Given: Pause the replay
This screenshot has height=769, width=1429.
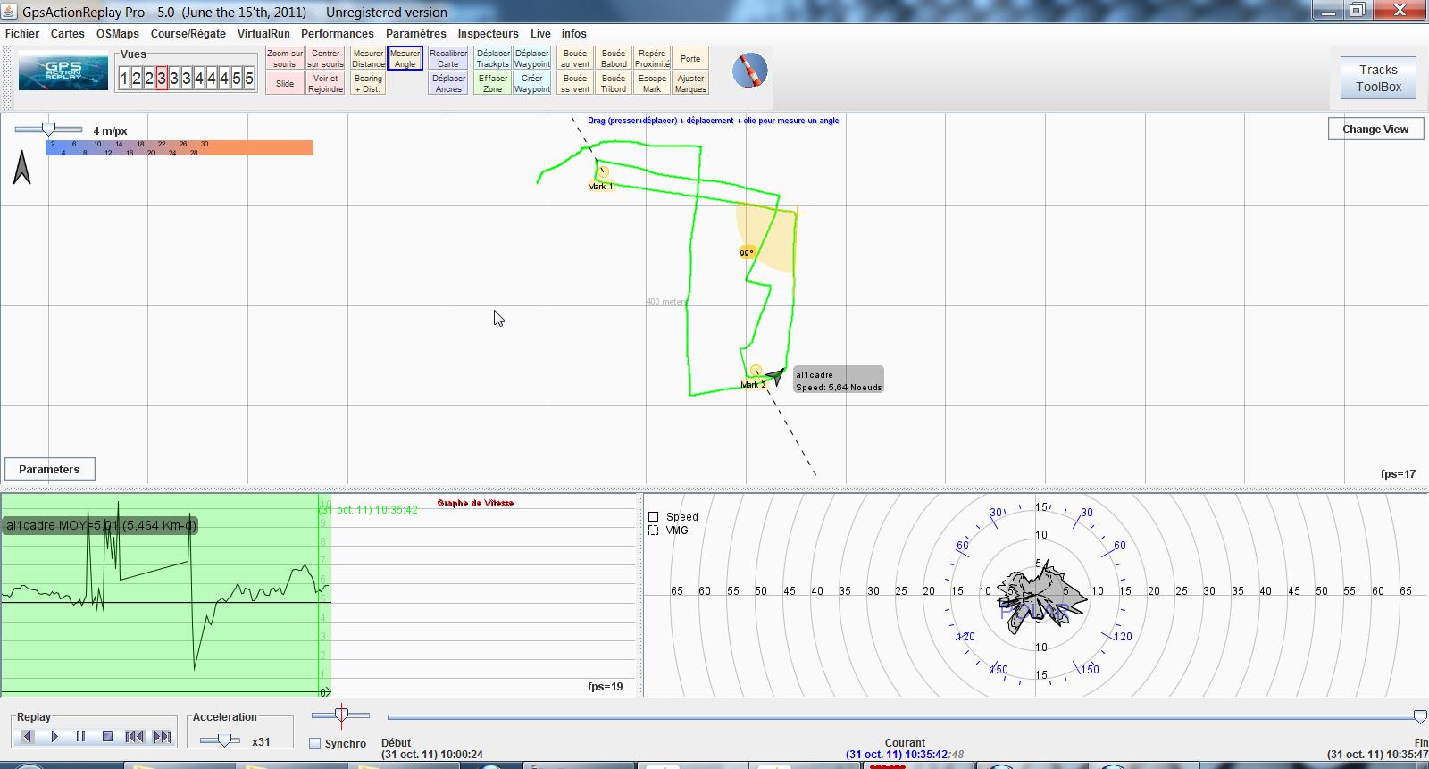Looking at the screenshot, I should pos(80,737).
